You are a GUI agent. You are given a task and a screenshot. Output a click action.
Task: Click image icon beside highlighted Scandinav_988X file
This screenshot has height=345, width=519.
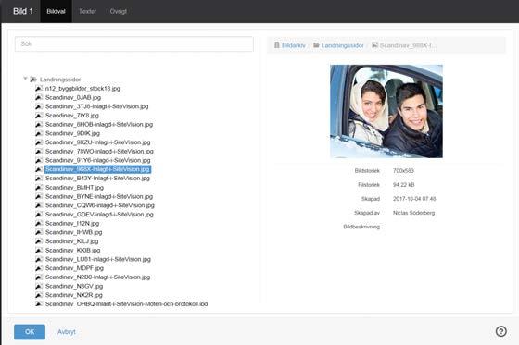pos(39,169)
